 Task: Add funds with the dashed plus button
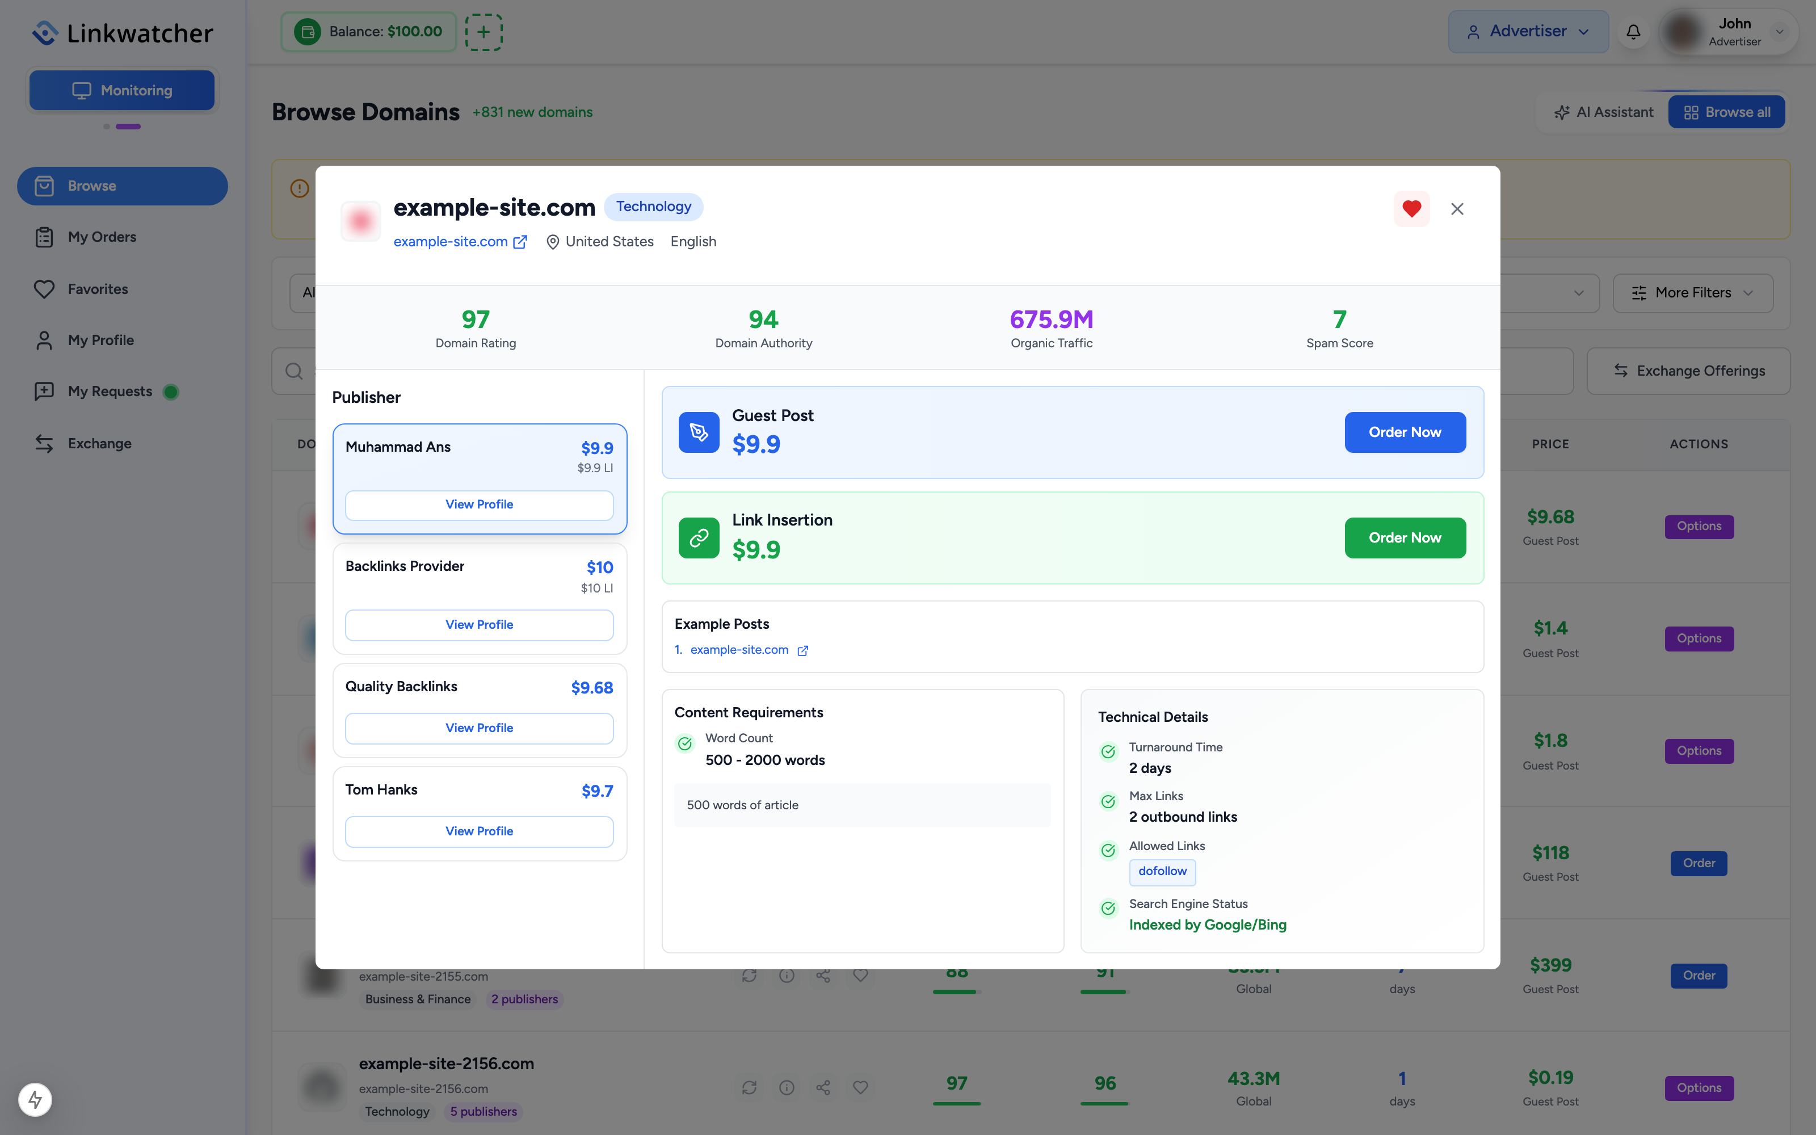point(484,32)
